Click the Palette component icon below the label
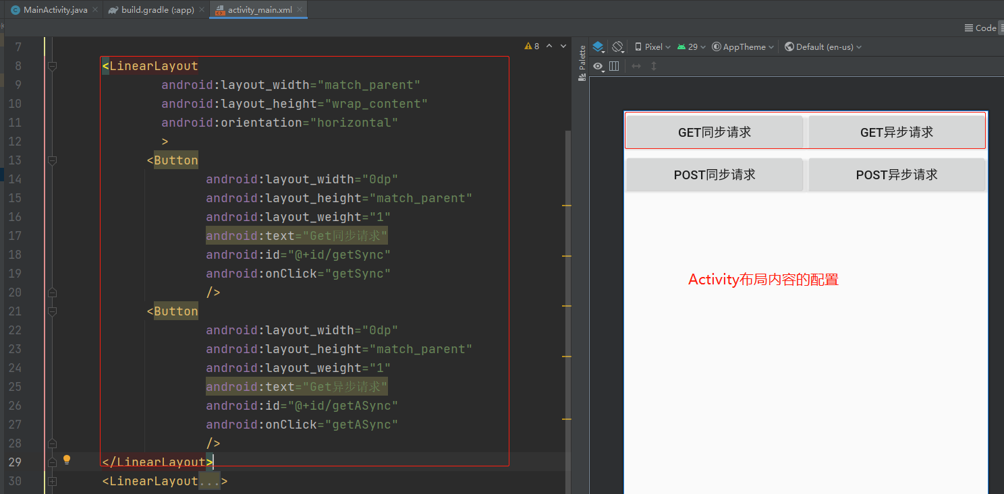The width and height of the screenshot is (1004, 494). [582, 78]
